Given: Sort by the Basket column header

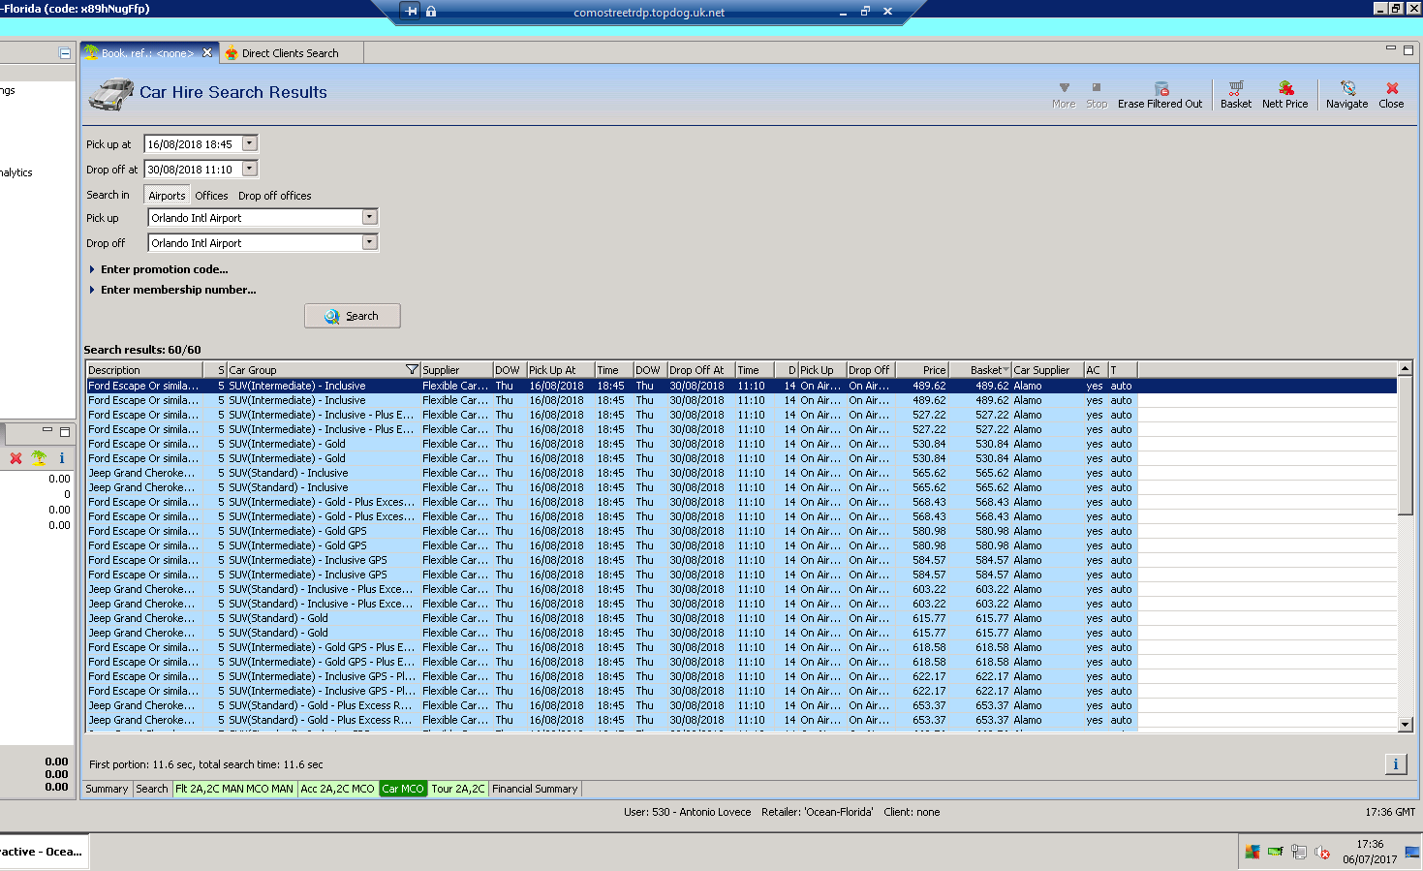Looking at the screenshot, I should pyautogui.click(x=979, y=370).
